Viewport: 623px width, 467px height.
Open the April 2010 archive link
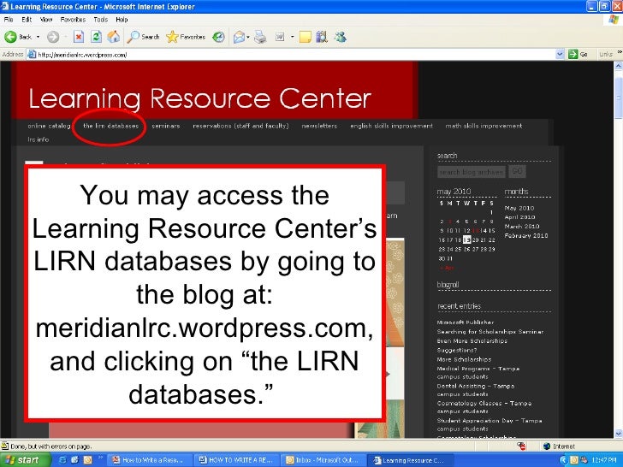click(x=519, y=217)
